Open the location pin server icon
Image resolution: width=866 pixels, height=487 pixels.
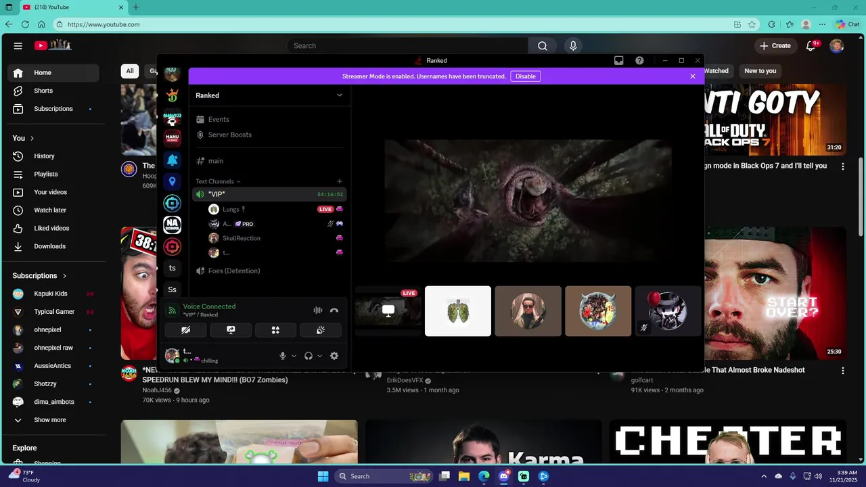click(173, 181)
